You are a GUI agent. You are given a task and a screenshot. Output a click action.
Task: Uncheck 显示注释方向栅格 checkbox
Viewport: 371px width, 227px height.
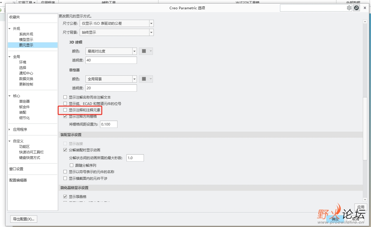(65, 116)
